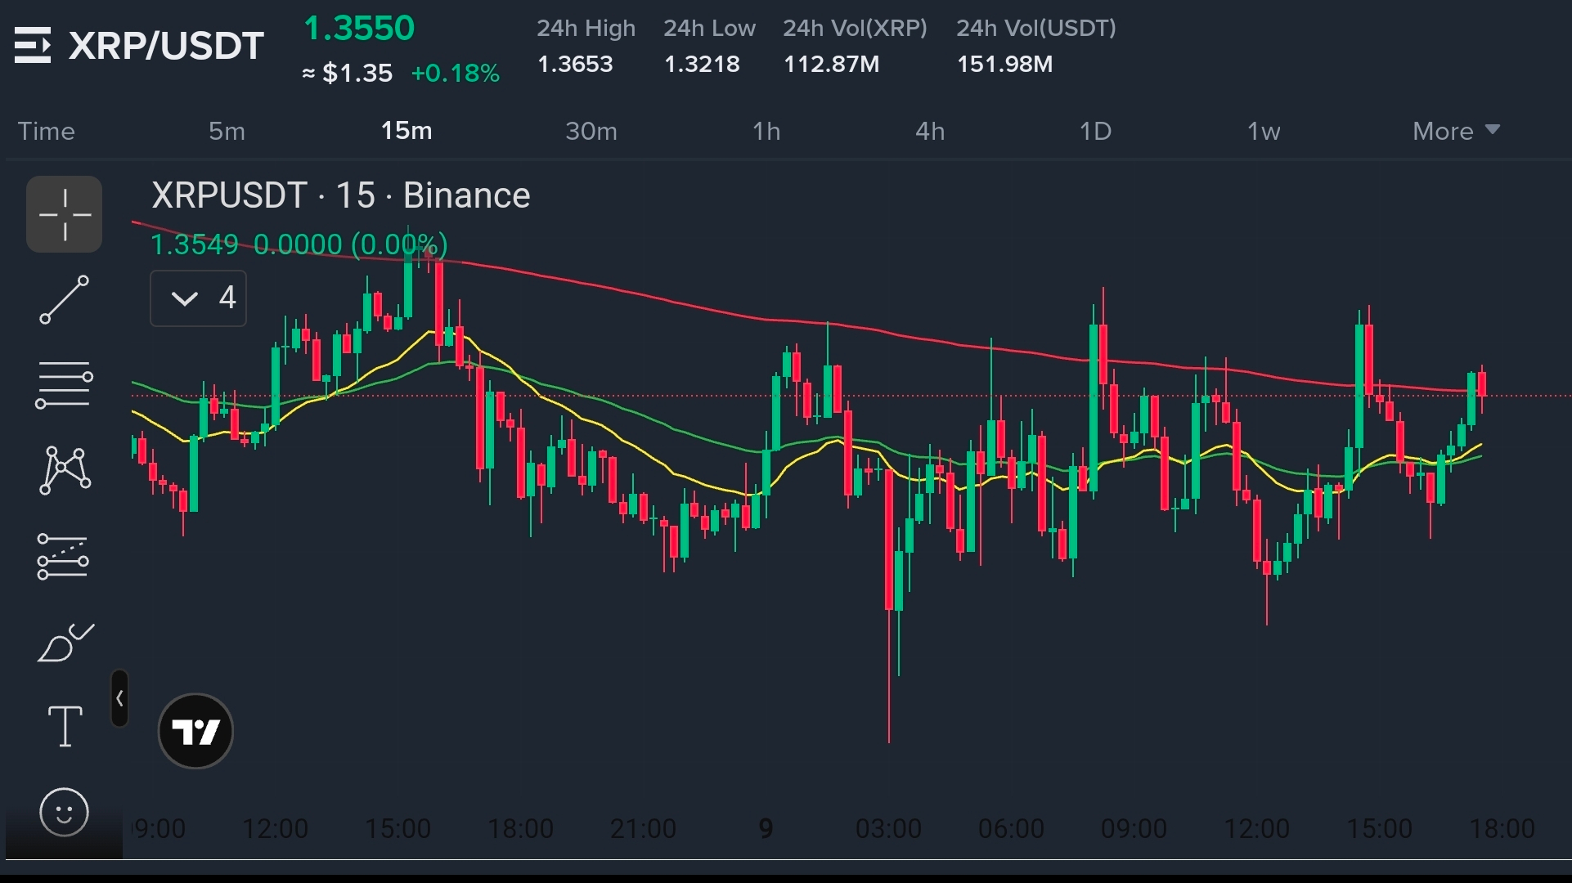Click the XRP/USDT pair title

pyautogui.click(x=166, y=45)
